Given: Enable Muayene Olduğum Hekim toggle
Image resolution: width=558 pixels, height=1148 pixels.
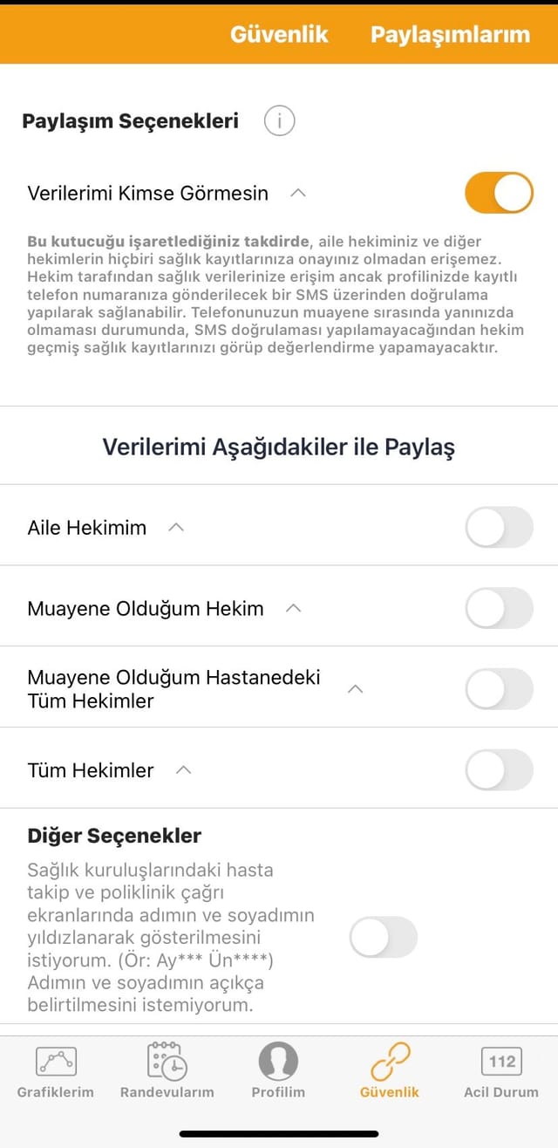Looking at the screenshot, I should tap(499, 608).
